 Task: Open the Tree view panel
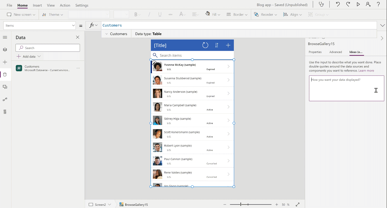point(5,49)
